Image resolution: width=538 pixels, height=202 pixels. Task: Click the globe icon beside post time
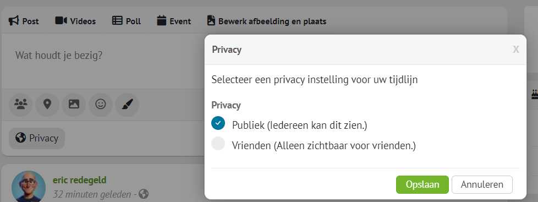click(x=144, y=194)
